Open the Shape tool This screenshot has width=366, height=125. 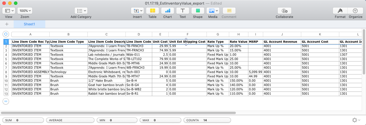198,11
